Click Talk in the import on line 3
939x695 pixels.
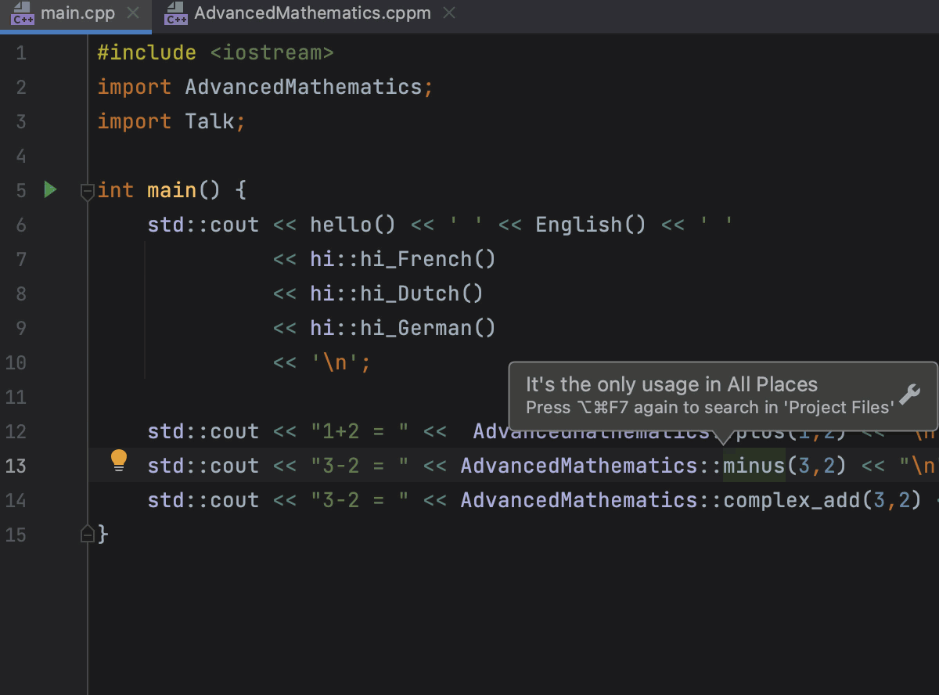tap(210, 121)
